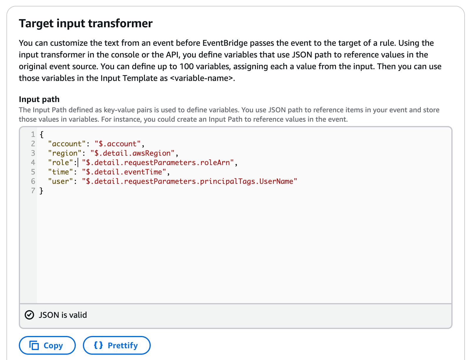Click the Prettify button
Screen dimensions: 469x360
pyautogui.click(x=117, y=345)
